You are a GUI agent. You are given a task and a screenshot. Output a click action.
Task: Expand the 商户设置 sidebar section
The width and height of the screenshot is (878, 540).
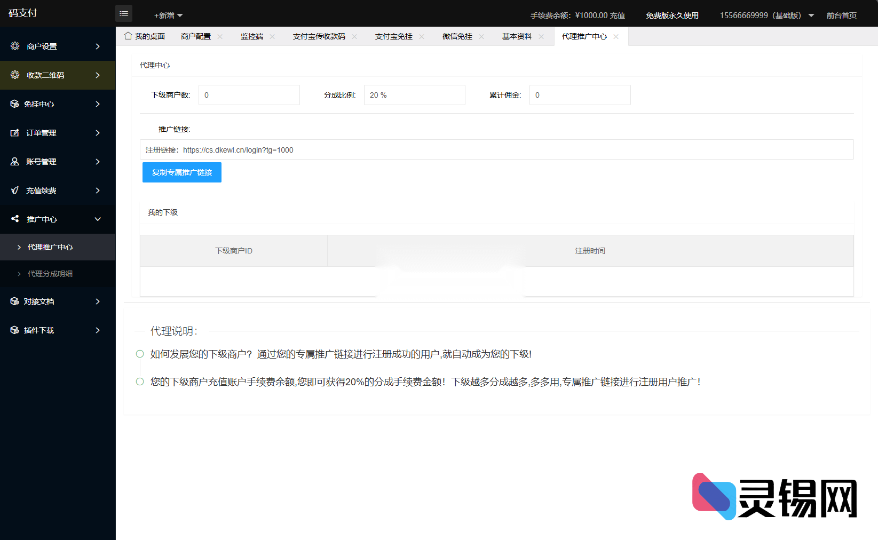click(x=98, y=46)
